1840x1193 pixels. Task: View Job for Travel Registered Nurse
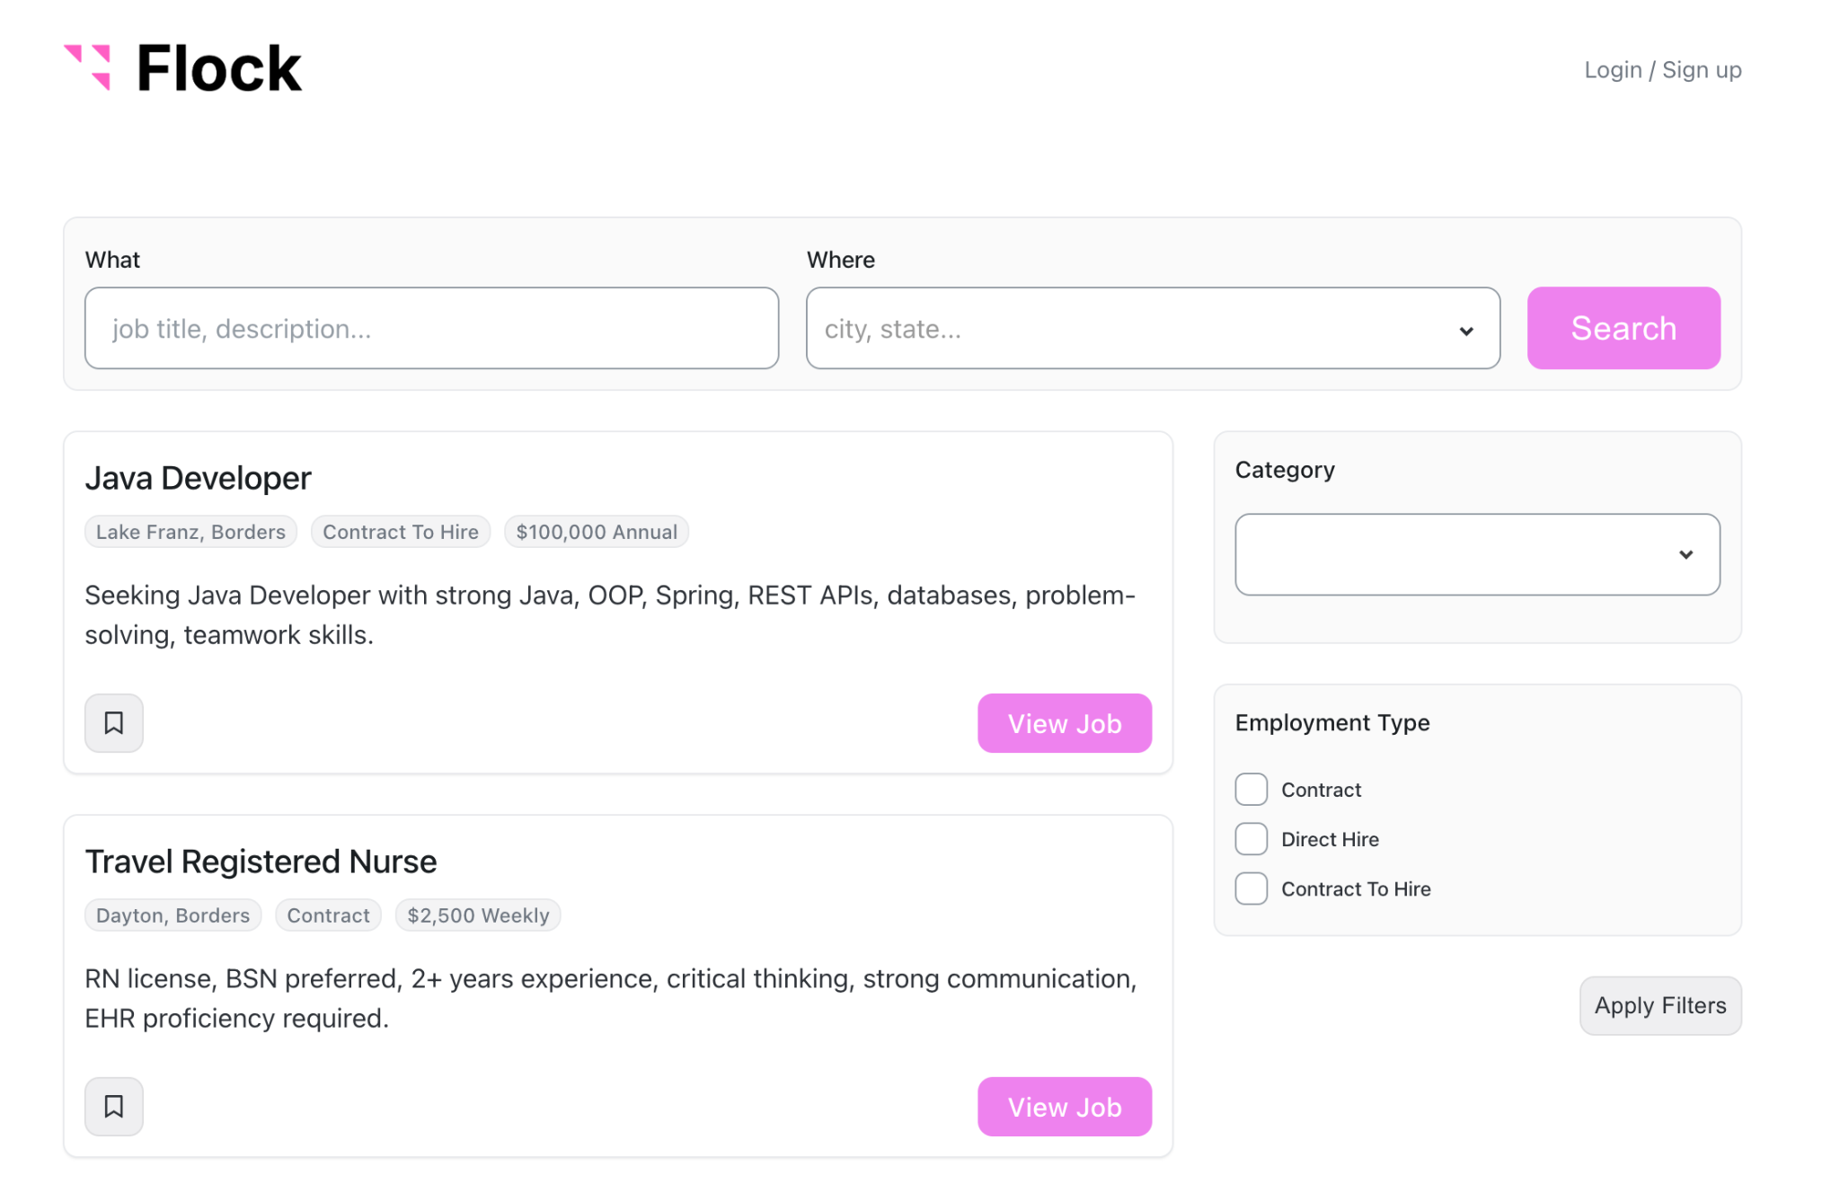[1064, 1107]
